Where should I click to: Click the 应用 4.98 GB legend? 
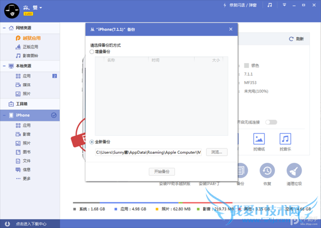pos(131,209)
